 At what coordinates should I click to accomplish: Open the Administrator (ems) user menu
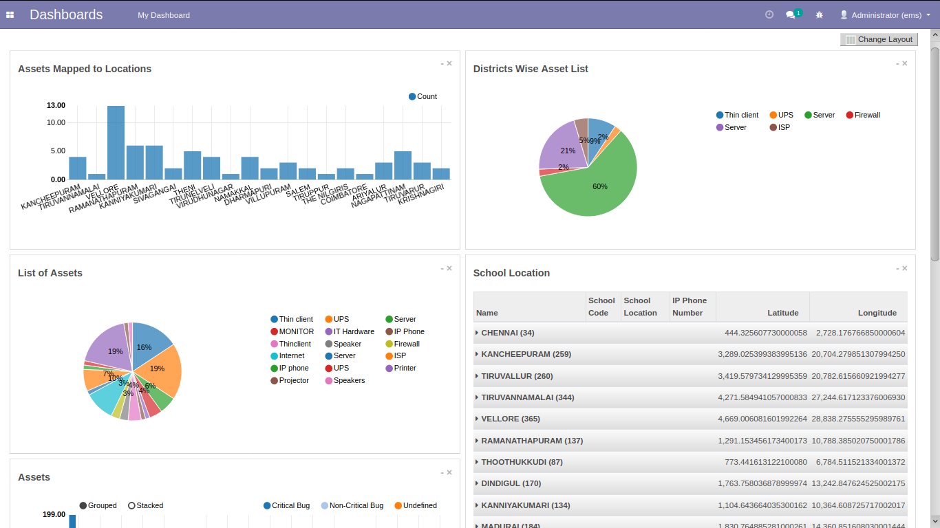pyautogui.click(x=885, y=14)
